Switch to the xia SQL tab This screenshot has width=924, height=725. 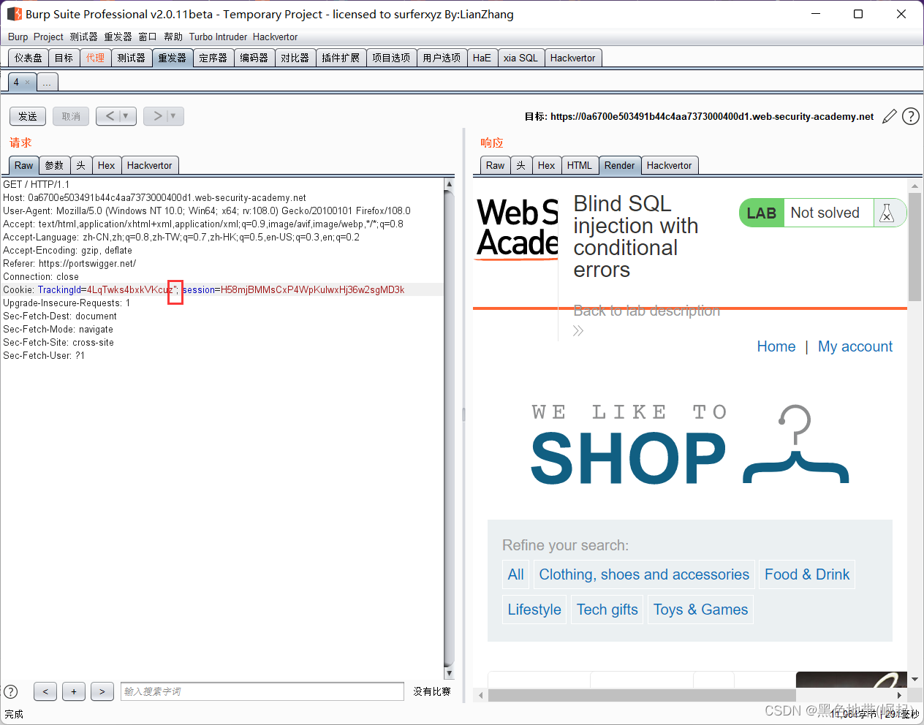coord(520,58)
